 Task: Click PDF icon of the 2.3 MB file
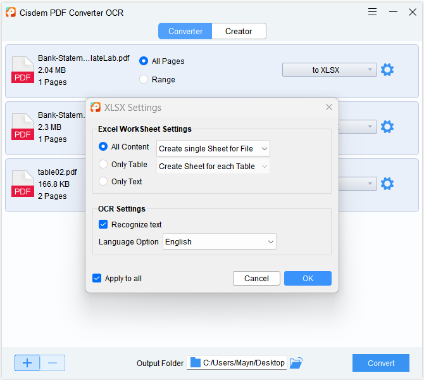[x=23, y=127]
